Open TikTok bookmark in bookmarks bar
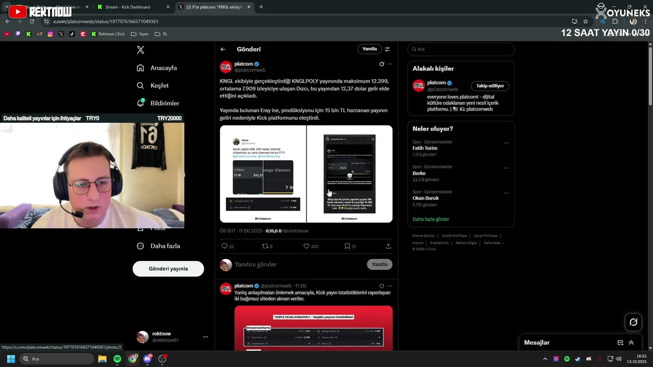This screenshot has width=653, height=367. (72, 34)
